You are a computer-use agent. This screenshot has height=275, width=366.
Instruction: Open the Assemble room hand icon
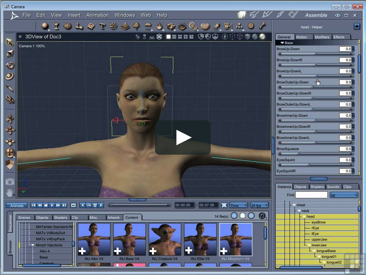(242, 15)
